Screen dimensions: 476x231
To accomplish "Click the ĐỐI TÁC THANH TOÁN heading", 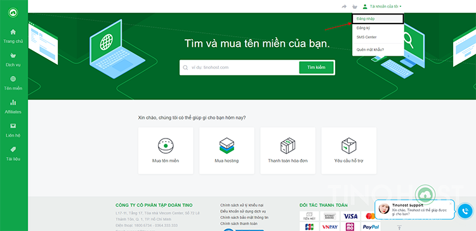I will coord(324,205).
